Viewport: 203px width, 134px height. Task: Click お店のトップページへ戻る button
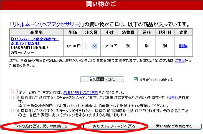point(114,126)
